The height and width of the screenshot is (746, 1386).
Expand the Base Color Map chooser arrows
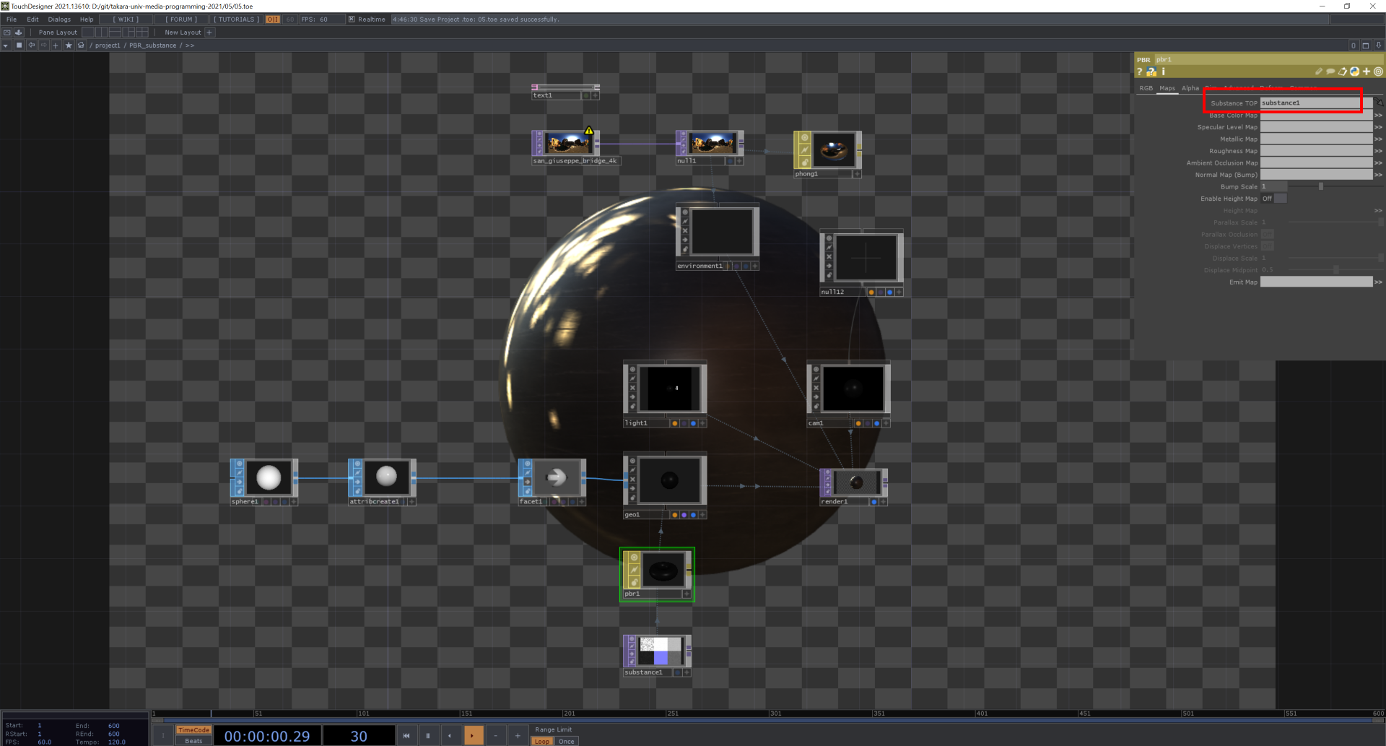click(x=1378, y=116)
